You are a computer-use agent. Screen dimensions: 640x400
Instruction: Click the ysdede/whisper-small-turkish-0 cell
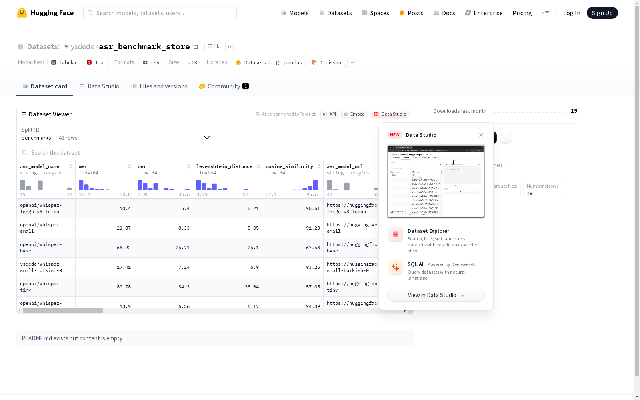[46, 267]
